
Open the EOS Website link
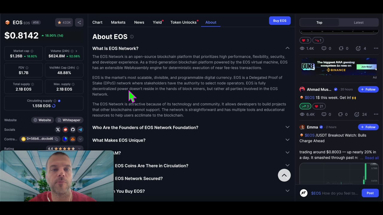[x=42, y=120]
